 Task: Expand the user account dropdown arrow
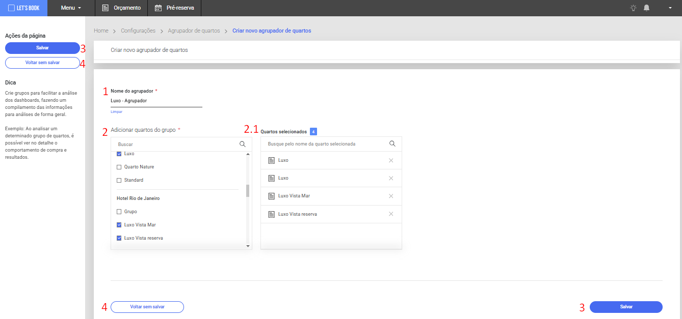point(669,8)
